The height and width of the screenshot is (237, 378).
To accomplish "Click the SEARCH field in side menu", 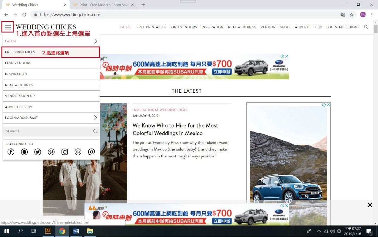I will click(48, 131).
